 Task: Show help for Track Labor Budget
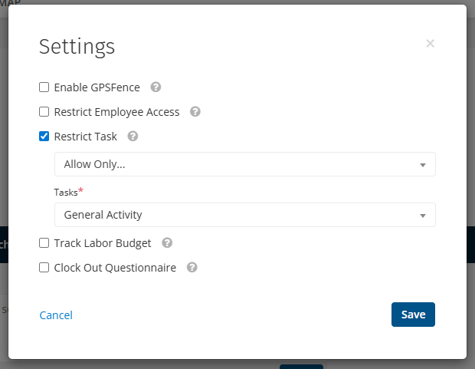coord(167,243)
